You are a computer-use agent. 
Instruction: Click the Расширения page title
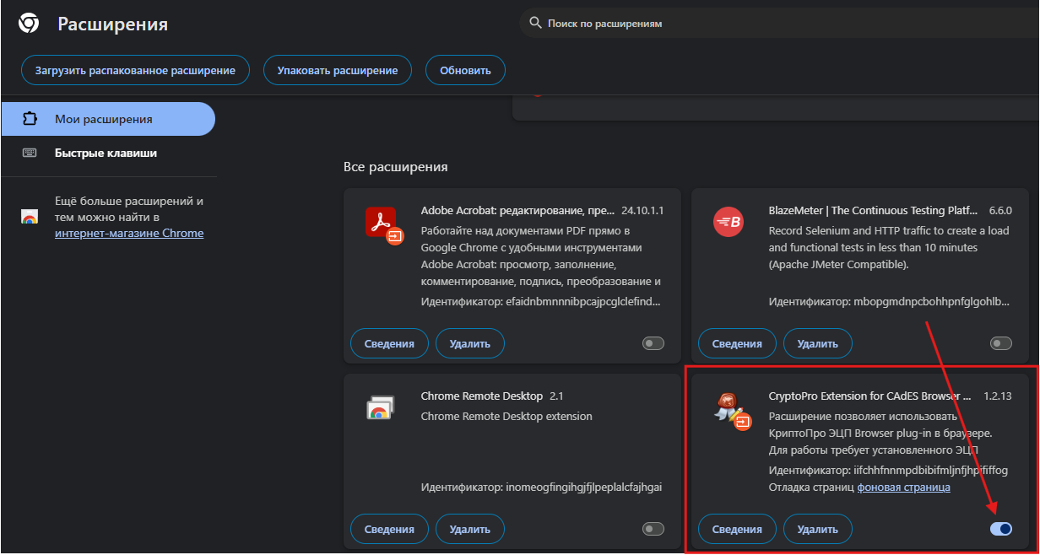click(x=112, y=24)
